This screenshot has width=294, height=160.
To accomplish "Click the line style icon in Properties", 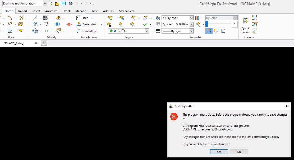I will 158,24.
